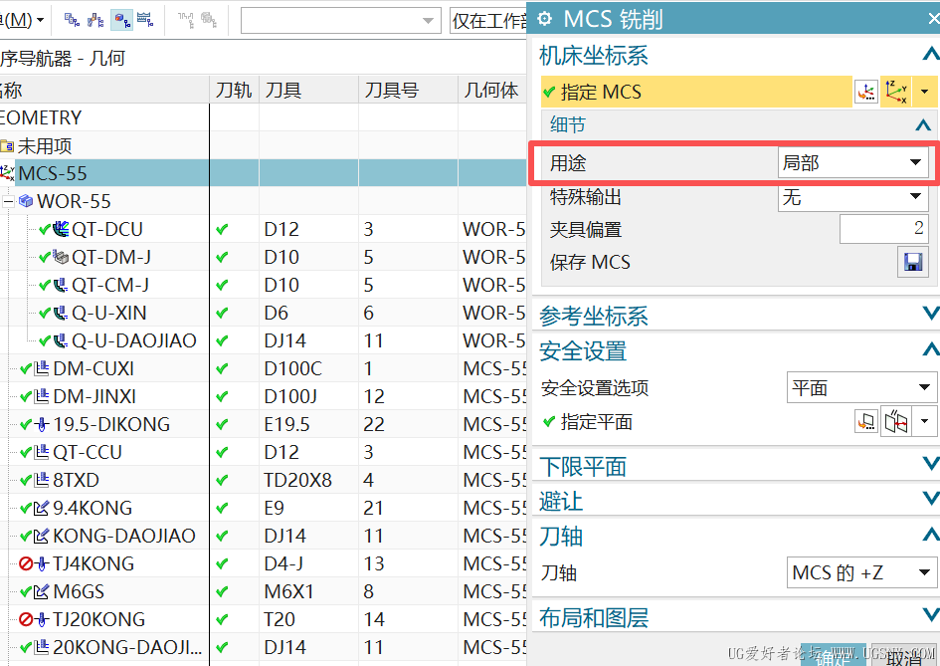Open the 刀轴 dropdown set to MCS 的 +Z
The height and width of the screenshot is (666, 940).
point(860,572)
